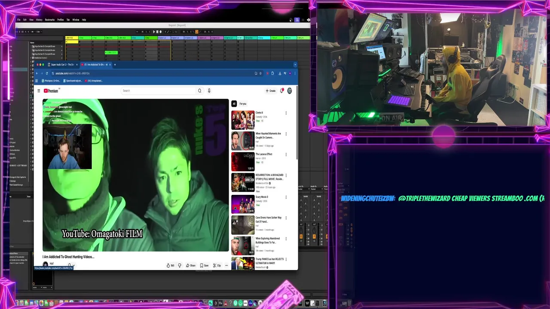
Task: Click Stop in the Ableton transport
Action: click(157, 32)
